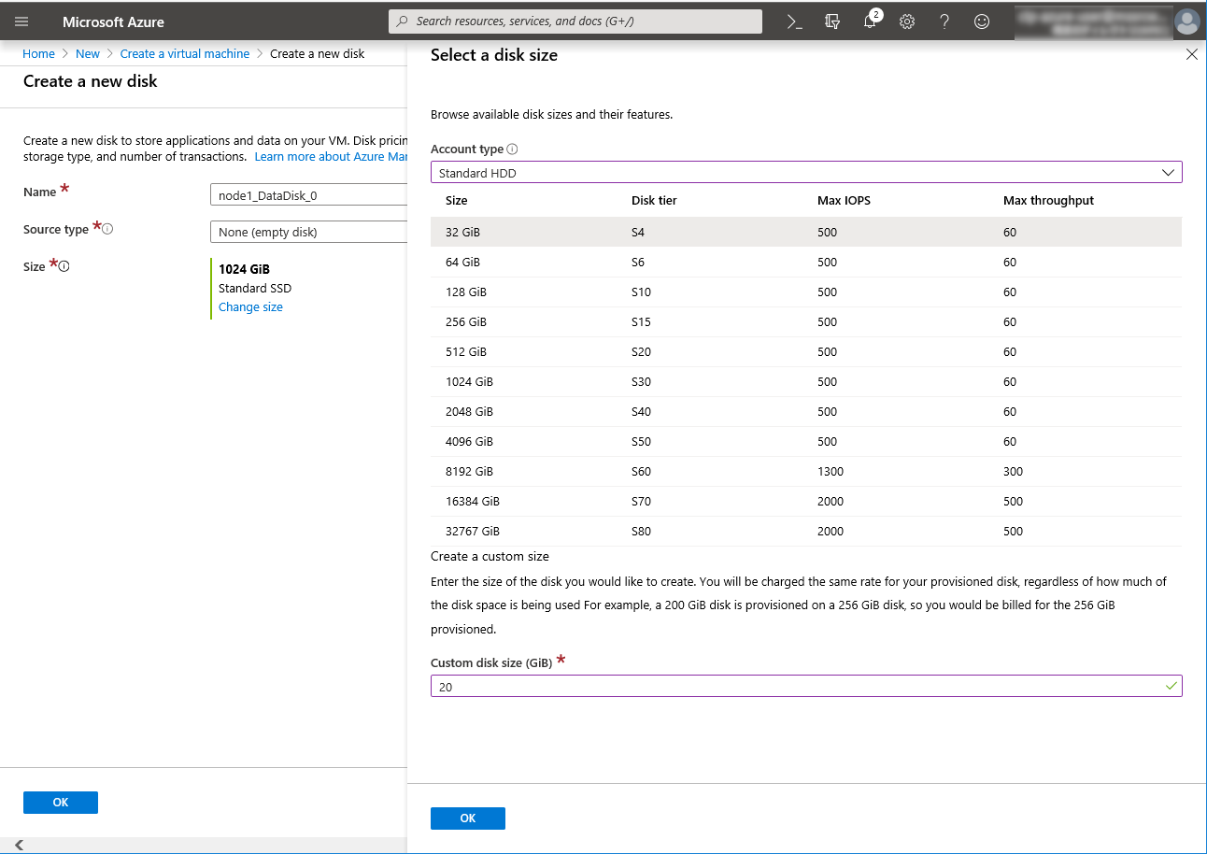The width and height of the screenshot is (1207, 854).
Task: Open the notifications bell
Action: [870, 21]
